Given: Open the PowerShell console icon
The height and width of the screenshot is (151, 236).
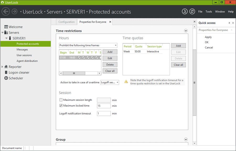Looking at the screenshot, I should click(185, 12).
